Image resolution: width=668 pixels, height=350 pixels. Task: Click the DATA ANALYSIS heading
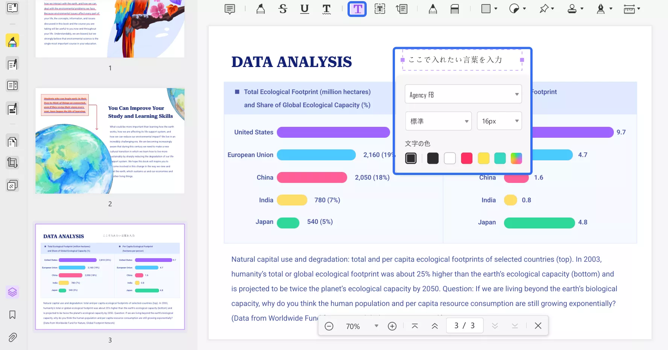point(291,62)
